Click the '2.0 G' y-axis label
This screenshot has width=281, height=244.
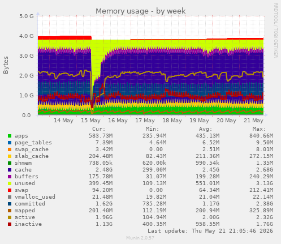click(27, 75)
